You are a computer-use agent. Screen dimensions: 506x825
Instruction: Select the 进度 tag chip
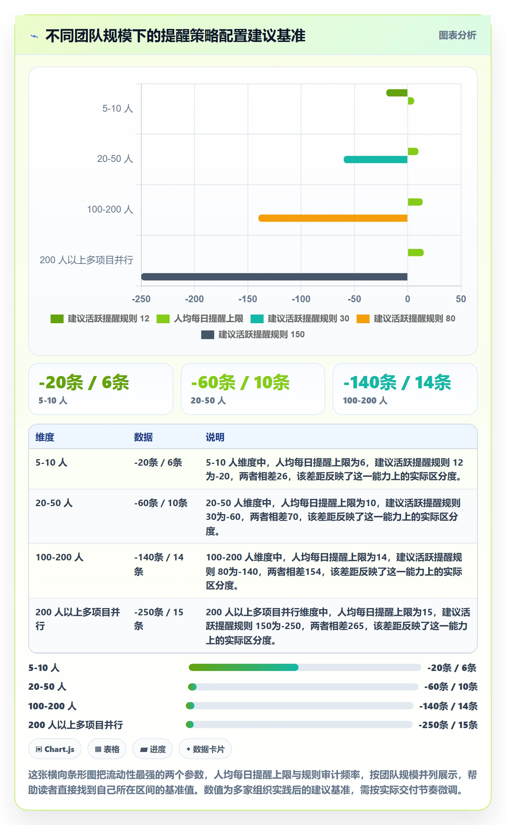click(153, 749)
